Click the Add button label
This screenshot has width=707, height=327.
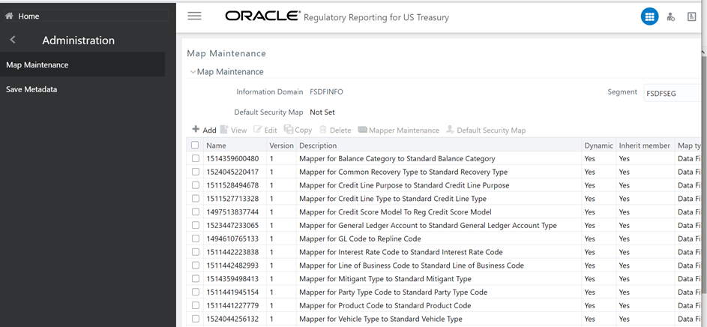[x=209, y=130]
